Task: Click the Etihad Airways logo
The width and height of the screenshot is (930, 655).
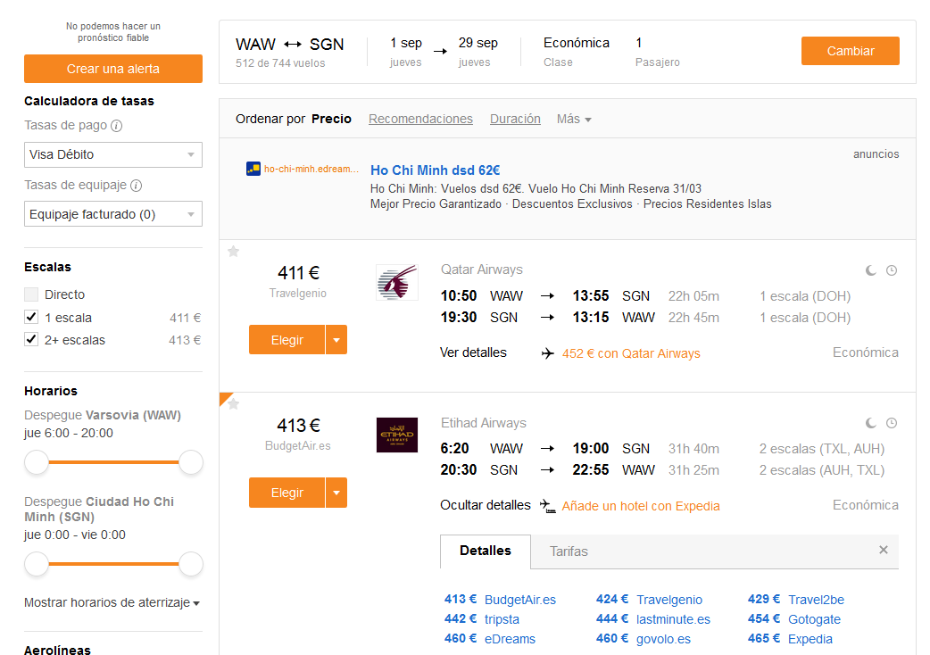Action: pyautogui.click(x=397, y=435)
